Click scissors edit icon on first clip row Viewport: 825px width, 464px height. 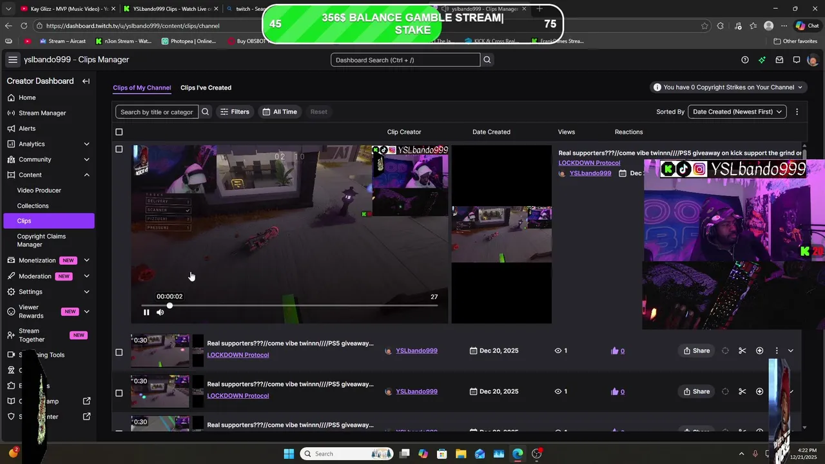coord(742,351)
